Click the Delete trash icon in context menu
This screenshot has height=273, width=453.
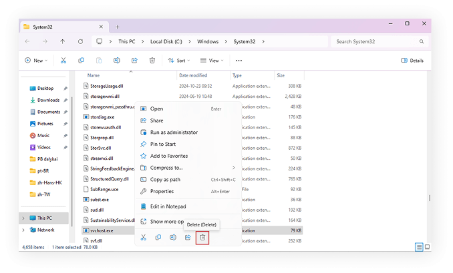tap(202, 237)
